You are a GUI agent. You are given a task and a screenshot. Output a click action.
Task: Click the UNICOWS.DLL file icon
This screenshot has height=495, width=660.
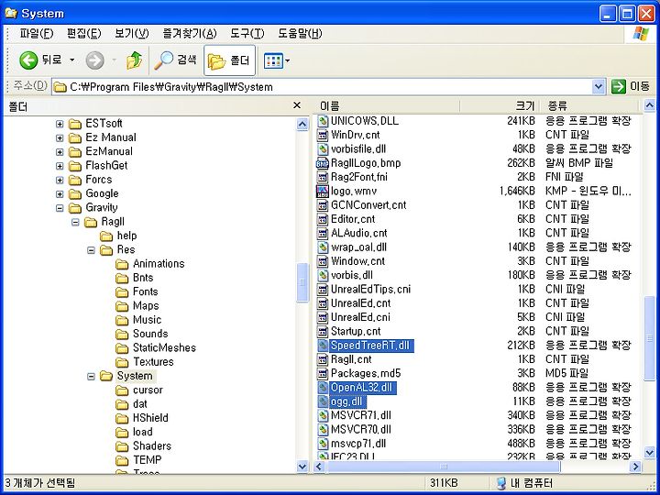[323, 121]
